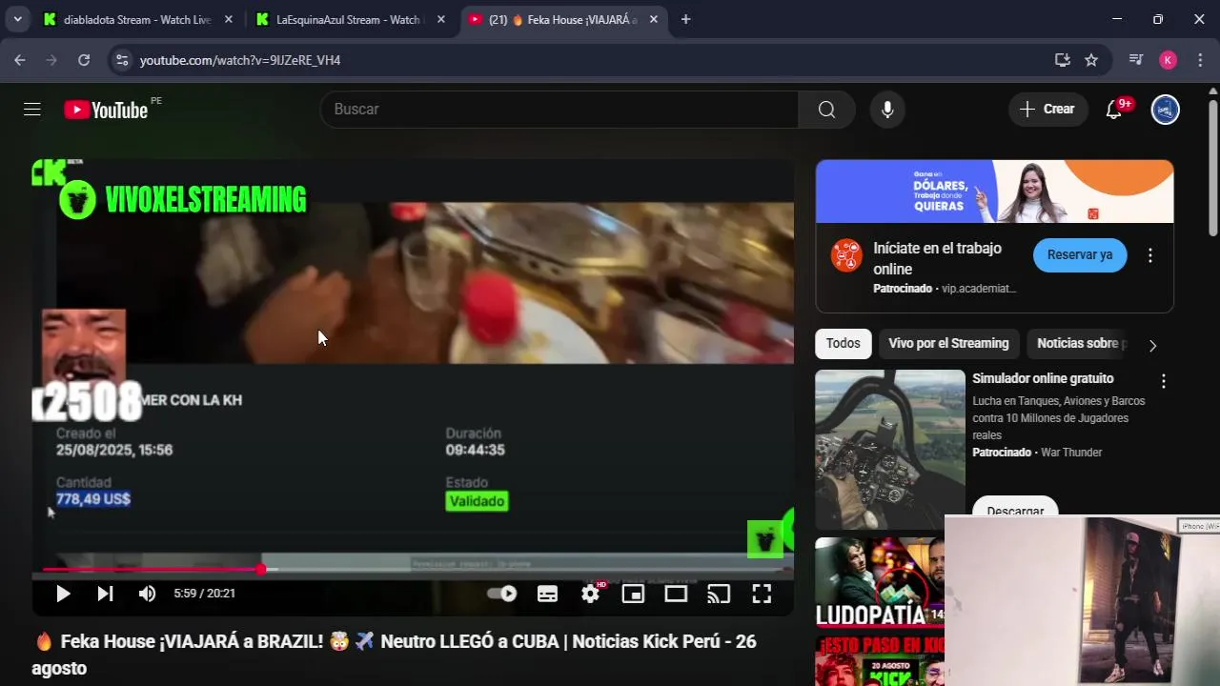Show more filter chips with arrow
This screenshot has width=1220, height=686.
click(1152, 345)
